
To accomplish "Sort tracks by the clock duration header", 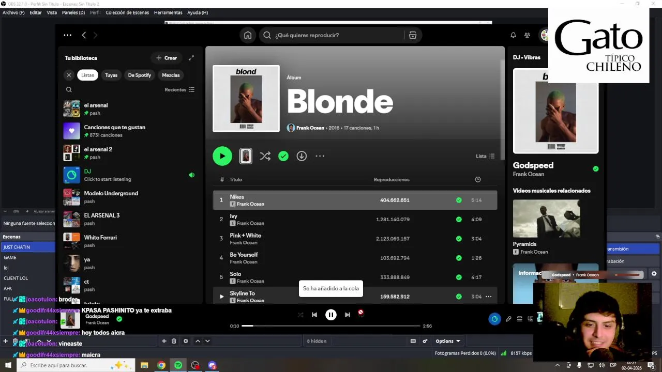I will [x=477, y=179].
